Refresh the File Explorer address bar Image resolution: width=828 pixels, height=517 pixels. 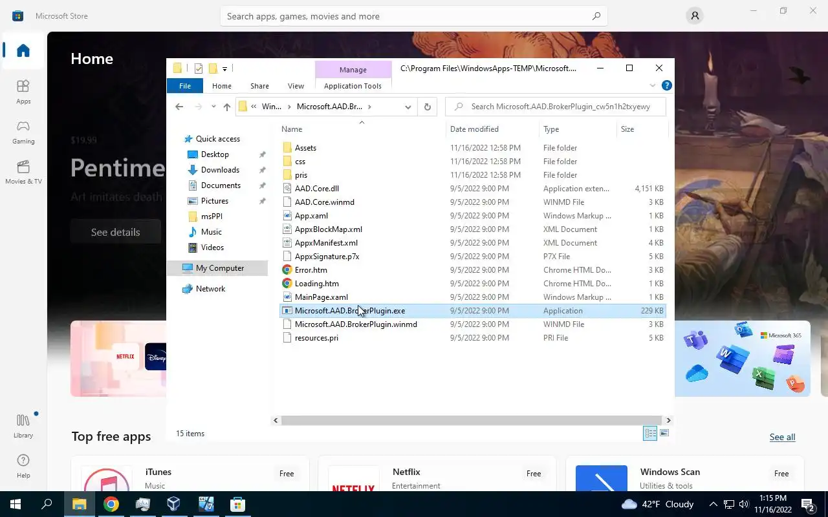[427, 107]
